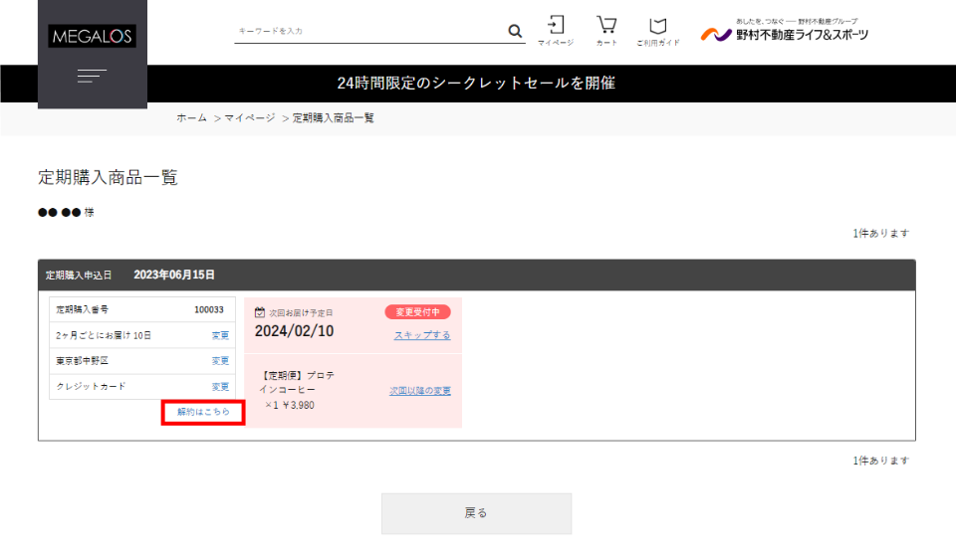The height and width of the screenshot is (556, 956).
Task: Click 変更 next to 東京都中野区
Action: tap(220, 361)
